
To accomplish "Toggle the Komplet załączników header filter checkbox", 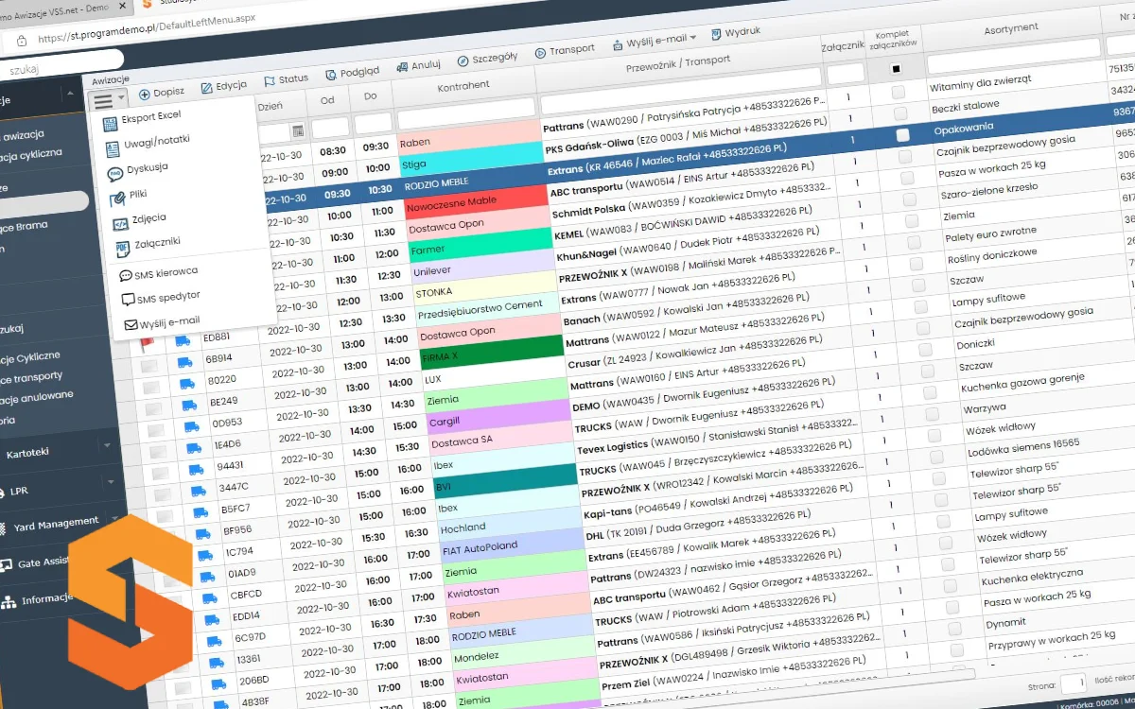I will (896, 68).
